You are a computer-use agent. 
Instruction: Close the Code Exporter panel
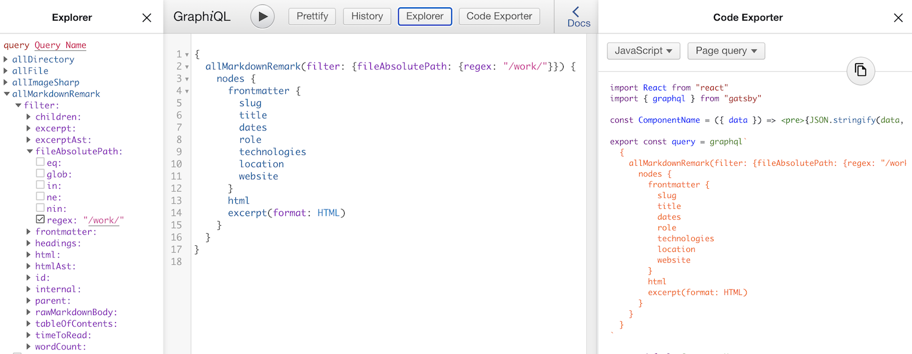(x=898, y=18)
